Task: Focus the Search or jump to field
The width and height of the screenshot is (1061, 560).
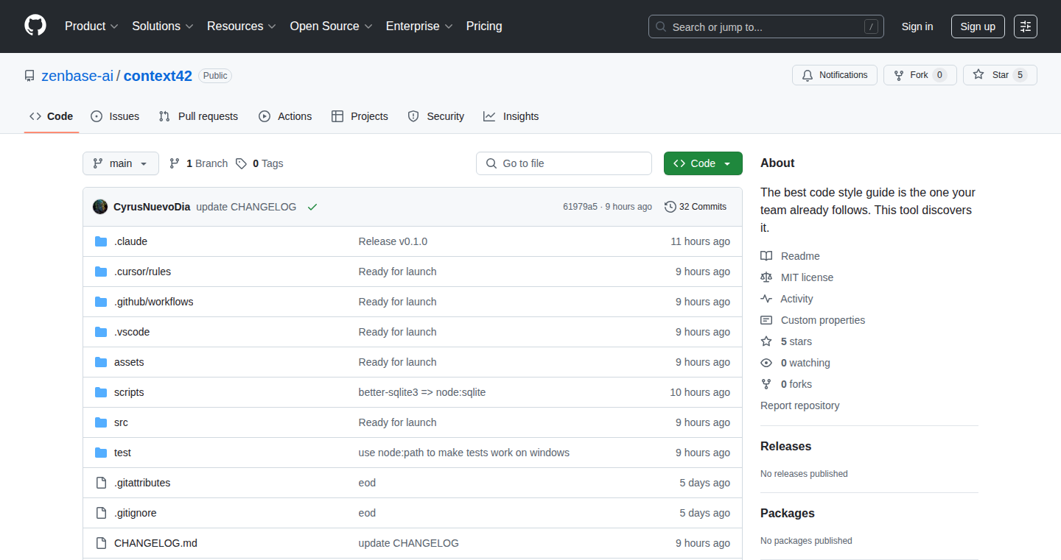Action: pyautogui.click(x=766, y=26)
